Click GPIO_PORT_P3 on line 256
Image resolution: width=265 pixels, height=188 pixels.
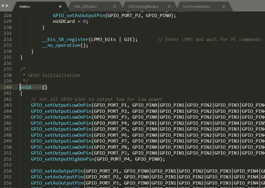tap(102, 183)
